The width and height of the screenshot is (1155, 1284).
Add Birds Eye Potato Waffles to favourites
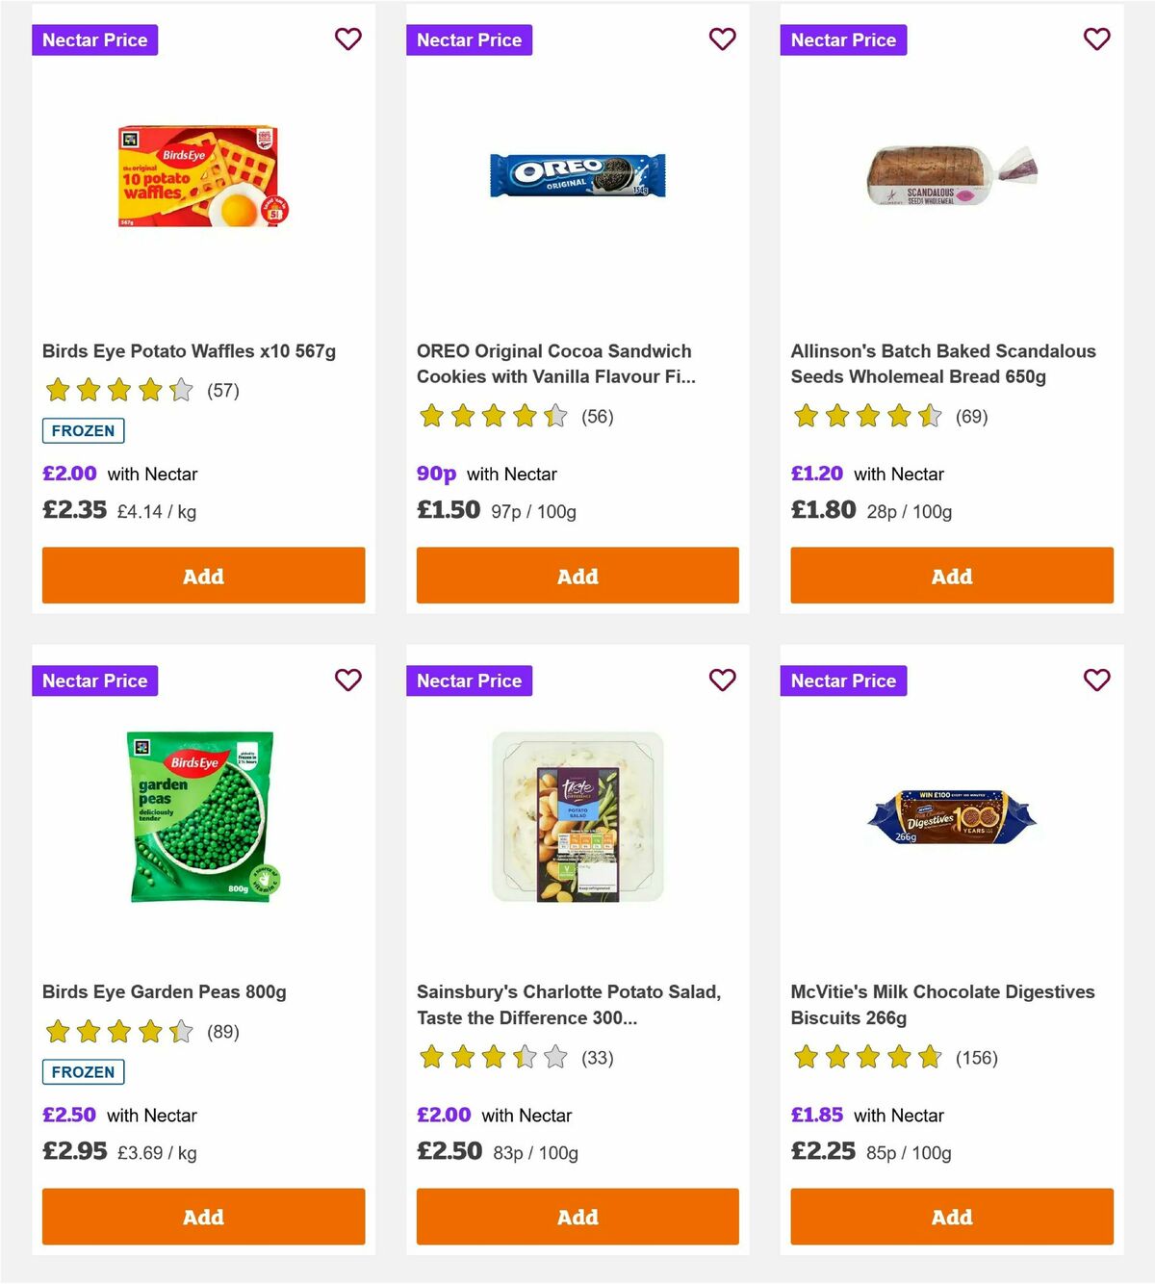(347, 39)
